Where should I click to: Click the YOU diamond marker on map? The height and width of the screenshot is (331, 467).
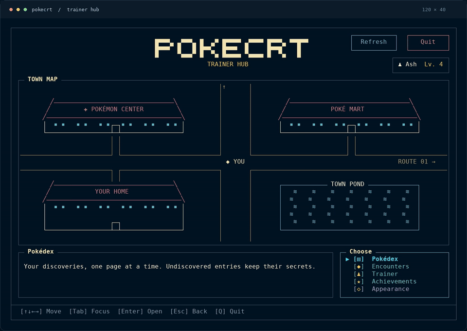click(228, 162)
